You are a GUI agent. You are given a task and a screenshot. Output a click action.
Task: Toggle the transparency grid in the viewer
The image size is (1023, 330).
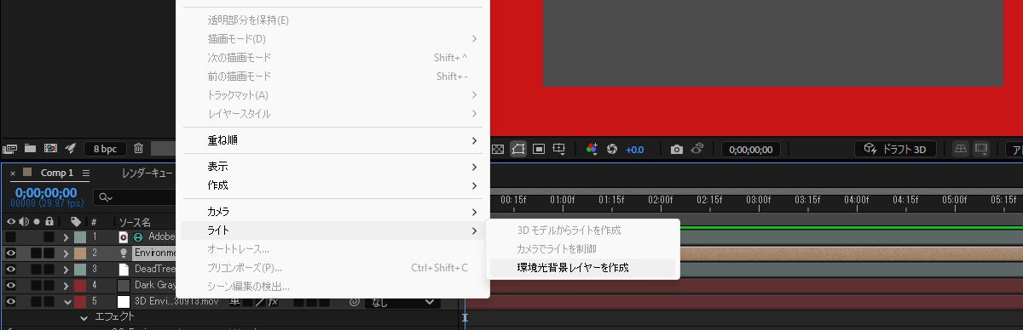tap(499, 149)
